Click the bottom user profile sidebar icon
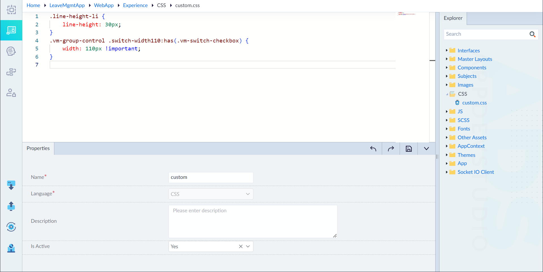This screenshot has width=543, height=272. click(11, 248)
